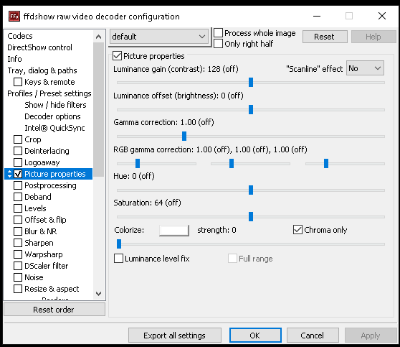Tick the Keys & remote checkbox
The width and height of the screenshot is (400, 347).
tap(18, 82)
